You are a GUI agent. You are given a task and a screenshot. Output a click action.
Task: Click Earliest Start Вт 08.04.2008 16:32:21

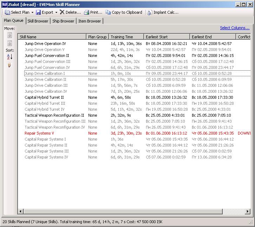(x=166, y=44)
